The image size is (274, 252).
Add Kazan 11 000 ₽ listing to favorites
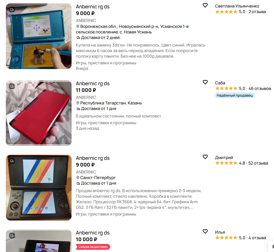(205, 82)
